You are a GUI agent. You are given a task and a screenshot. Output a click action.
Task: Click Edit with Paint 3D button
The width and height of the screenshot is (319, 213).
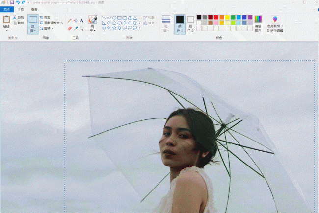coord(275,24)
